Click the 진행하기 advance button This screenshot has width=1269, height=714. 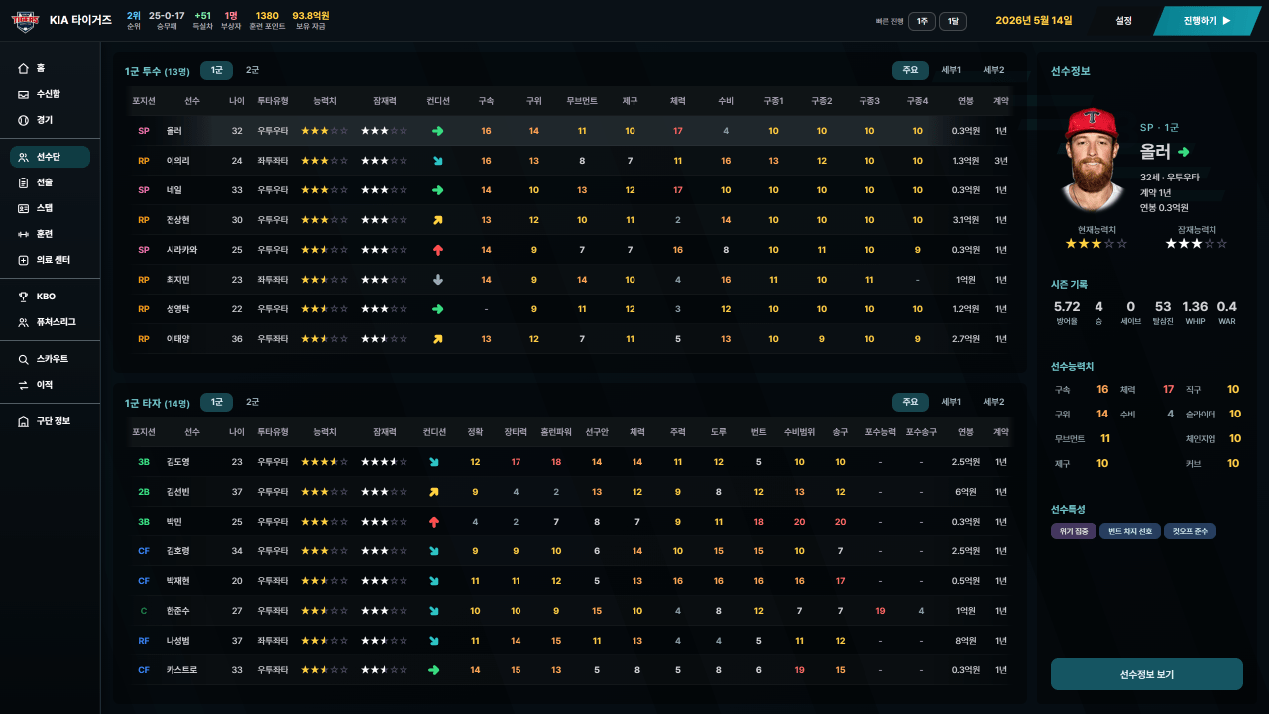tap(1207, 20)
